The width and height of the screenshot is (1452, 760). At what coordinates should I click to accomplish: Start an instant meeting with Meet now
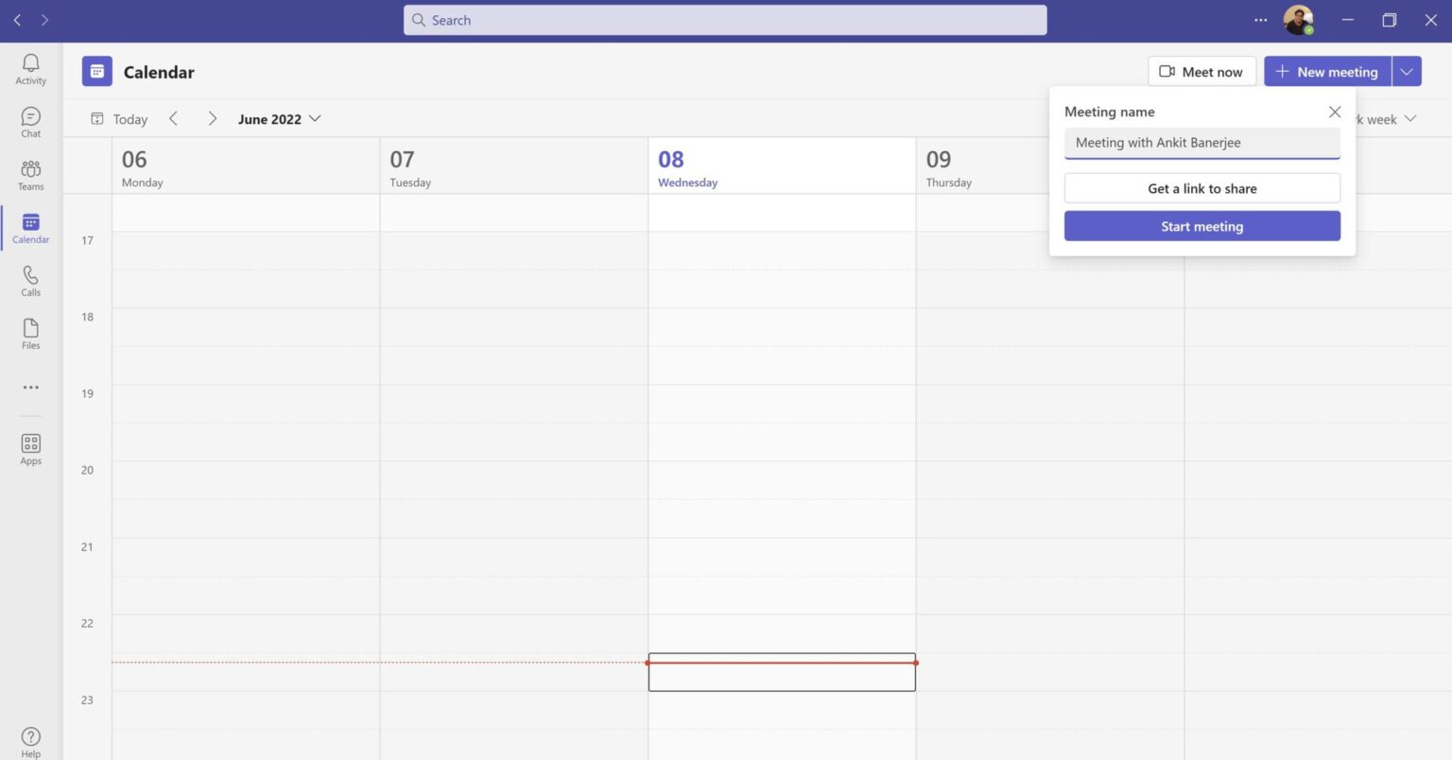click(1201, 71)
